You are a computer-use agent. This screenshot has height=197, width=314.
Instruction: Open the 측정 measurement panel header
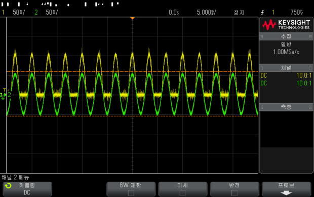tap(286, 107)
